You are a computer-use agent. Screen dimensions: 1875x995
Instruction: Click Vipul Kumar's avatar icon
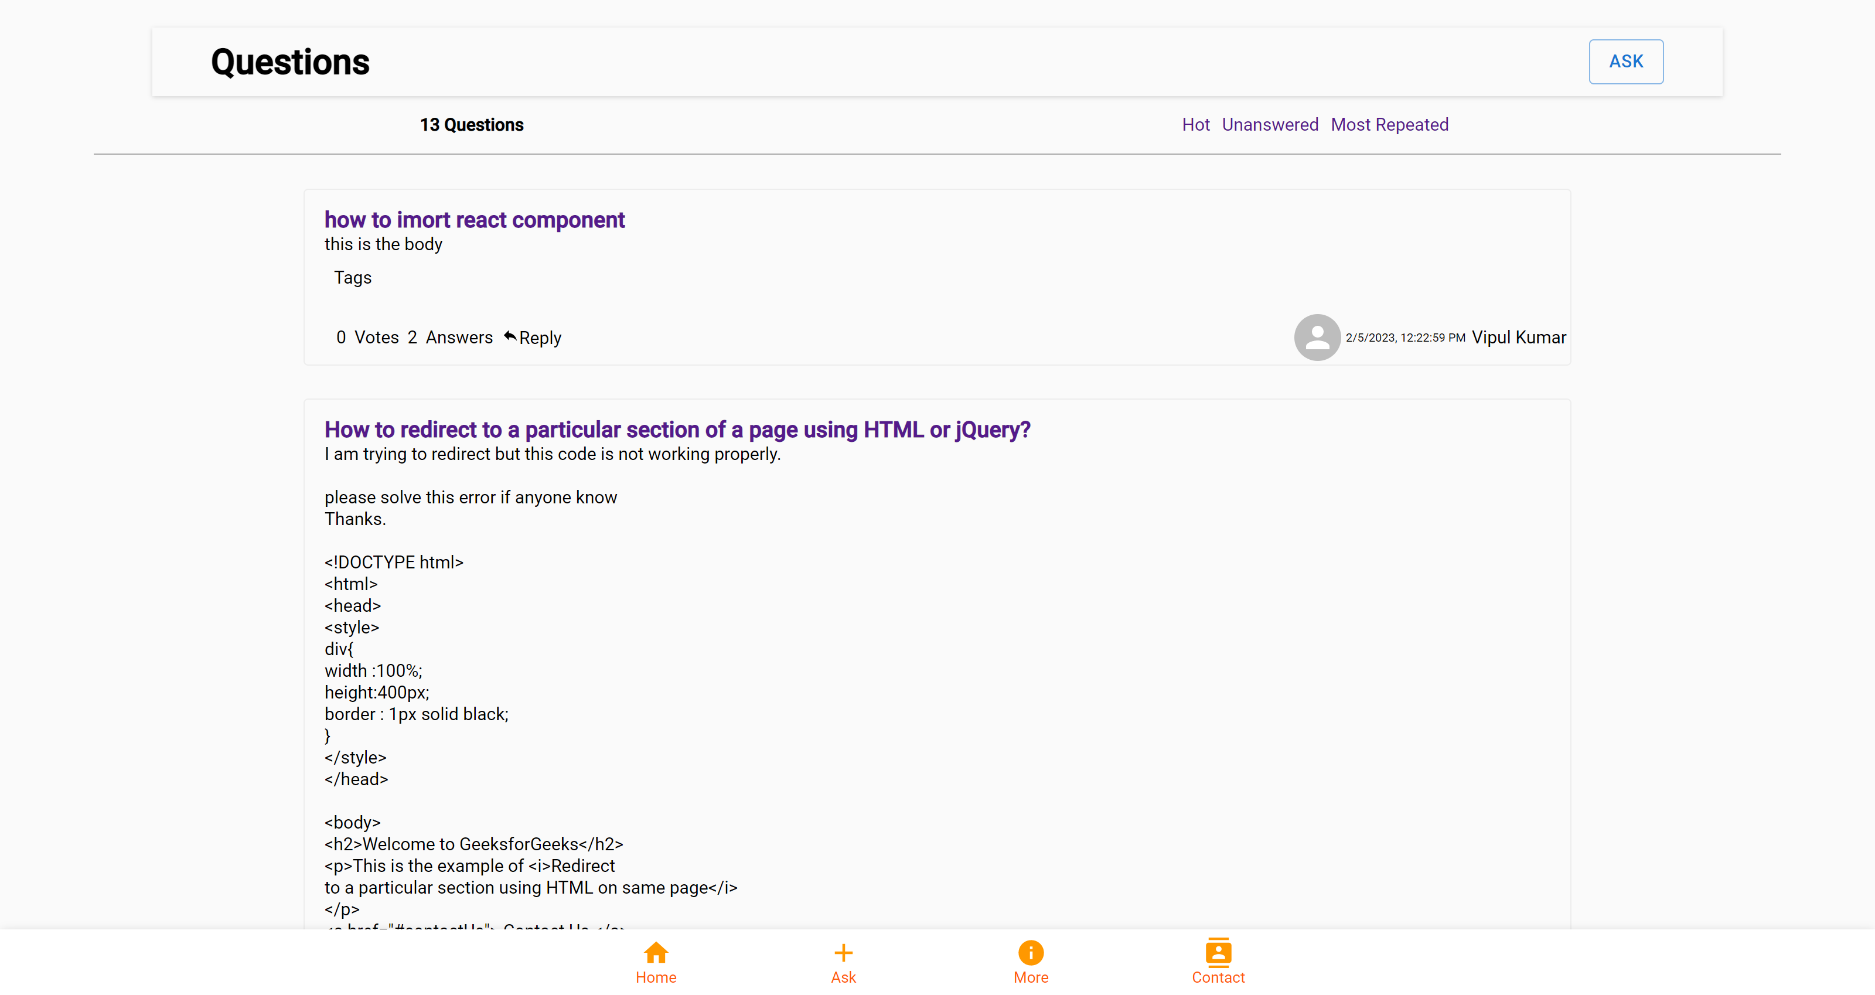1317,337
